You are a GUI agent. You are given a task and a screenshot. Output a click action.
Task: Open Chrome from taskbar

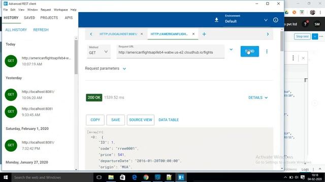146,177
